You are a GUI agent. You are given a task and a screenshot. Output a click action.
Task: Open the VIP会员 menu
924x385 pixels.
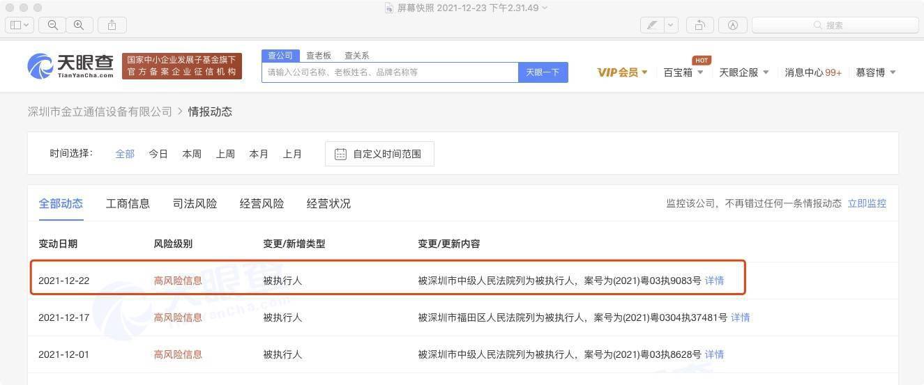point(623,72)
